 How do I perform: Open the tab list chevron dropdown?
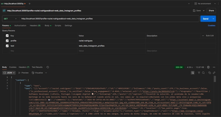click(189, 4)
